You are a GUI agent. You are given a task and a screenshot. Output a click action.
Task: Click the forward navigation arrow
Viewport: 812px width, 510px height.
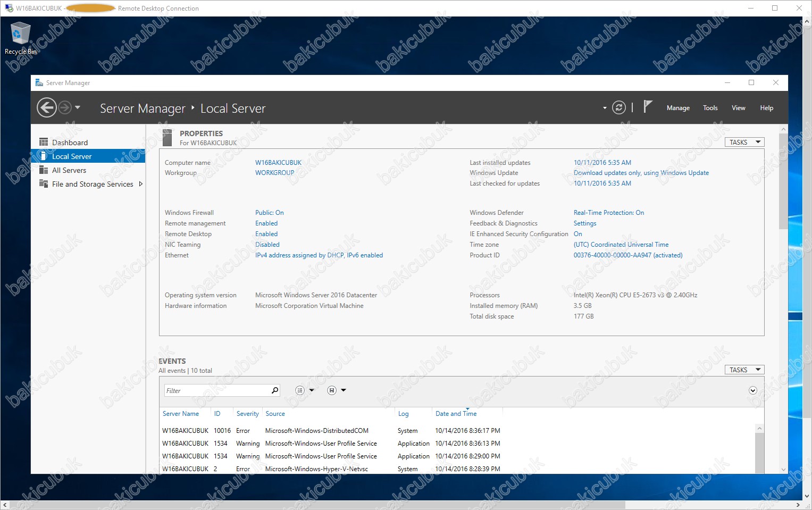[65, 108]
